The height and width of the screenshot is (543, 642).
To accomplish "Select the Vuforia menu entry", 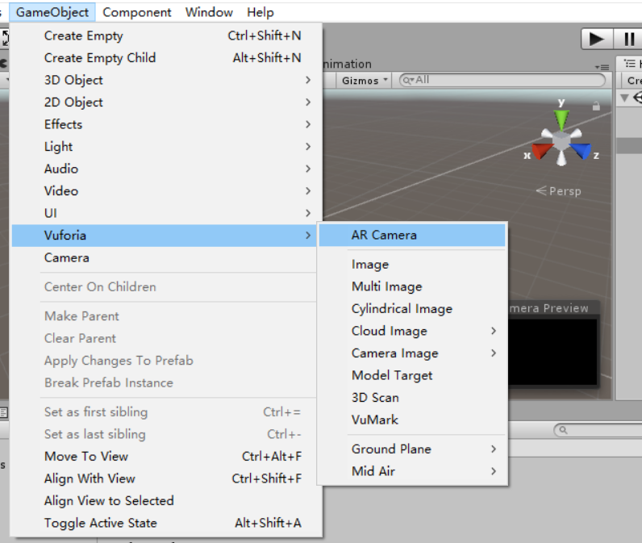I will tap(164, 236).
